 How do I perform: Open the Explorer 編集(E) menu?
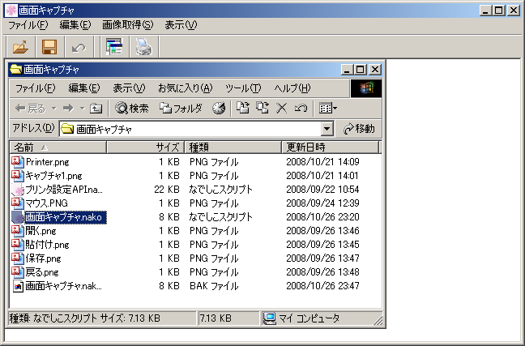[x=84, y=88]
